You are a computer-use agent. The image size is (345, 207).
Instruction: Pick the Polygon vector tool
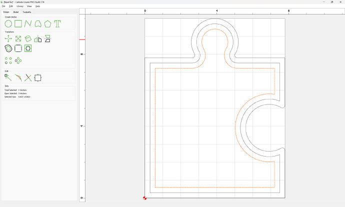pyautogui.click(x=47, y=23)
